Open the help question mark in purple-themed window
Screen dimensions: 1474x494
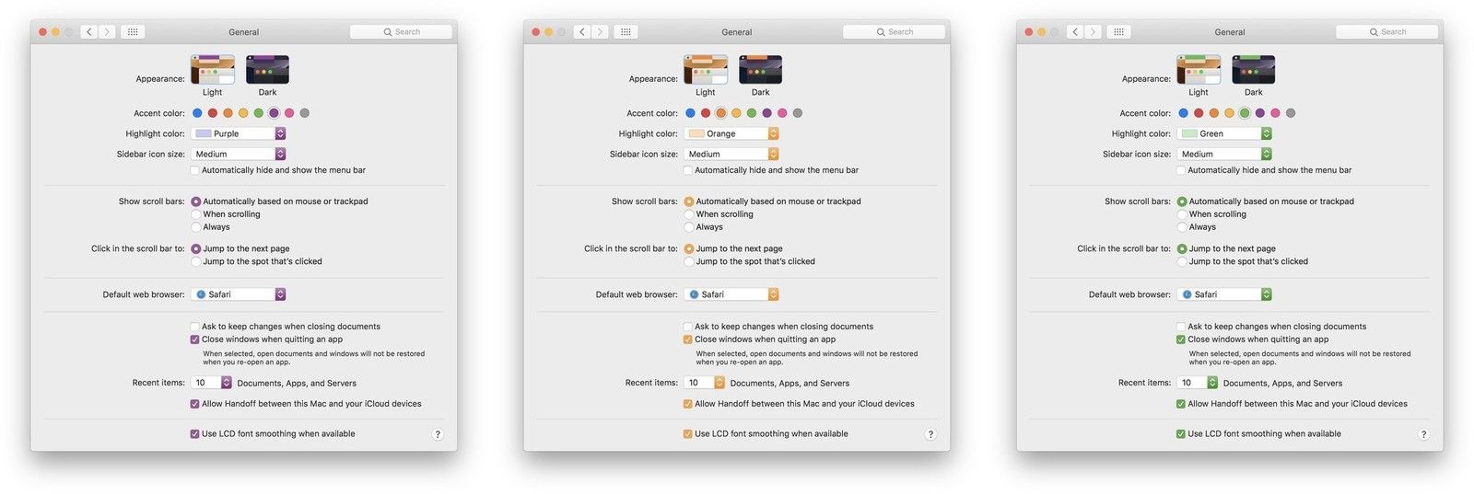point(438,434)
